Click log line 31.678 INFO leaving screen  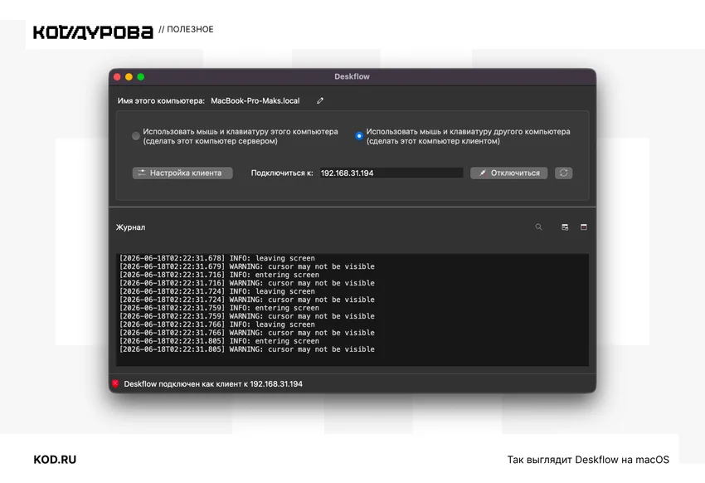216,258
